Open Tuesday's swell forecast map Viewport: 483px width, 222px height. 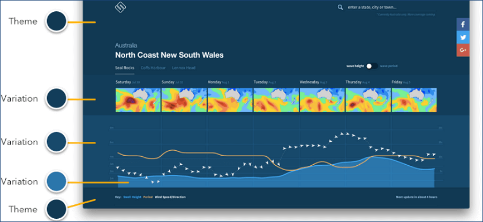(x=276, y=100)
